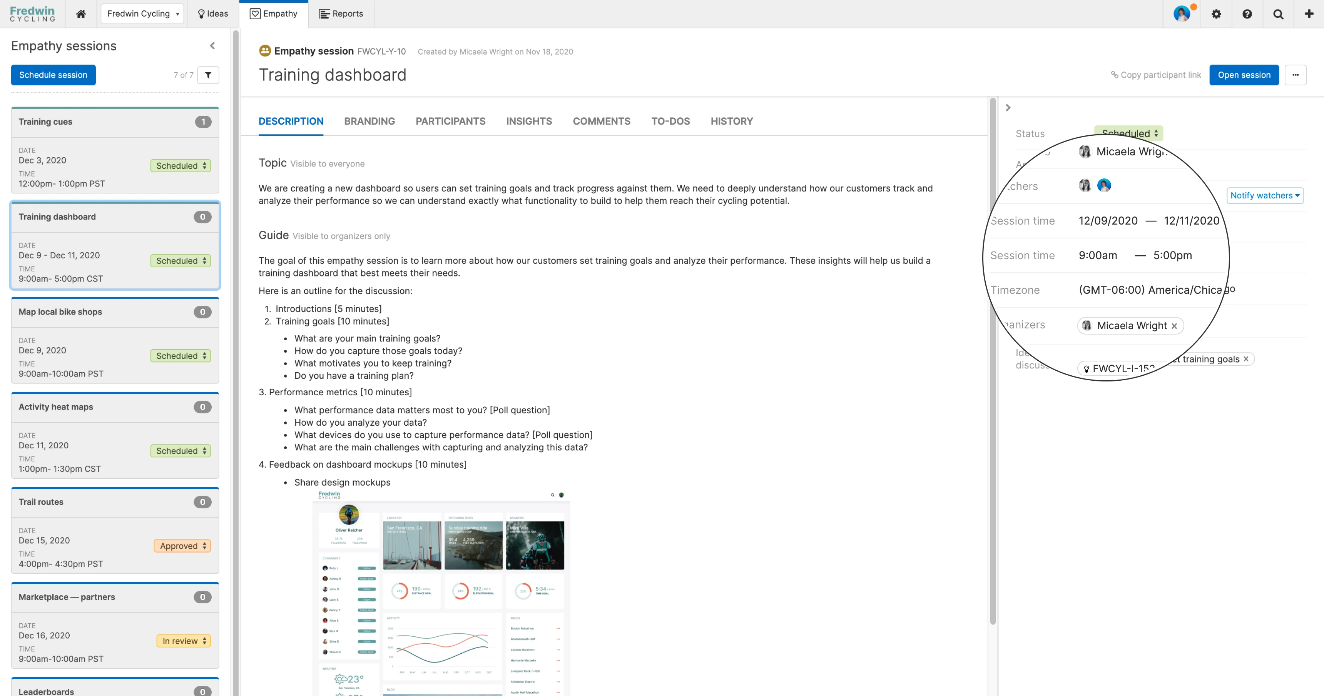Remove Micaela Wright from organizers
Screen dimensions: 1324x696
(1174, 326)
